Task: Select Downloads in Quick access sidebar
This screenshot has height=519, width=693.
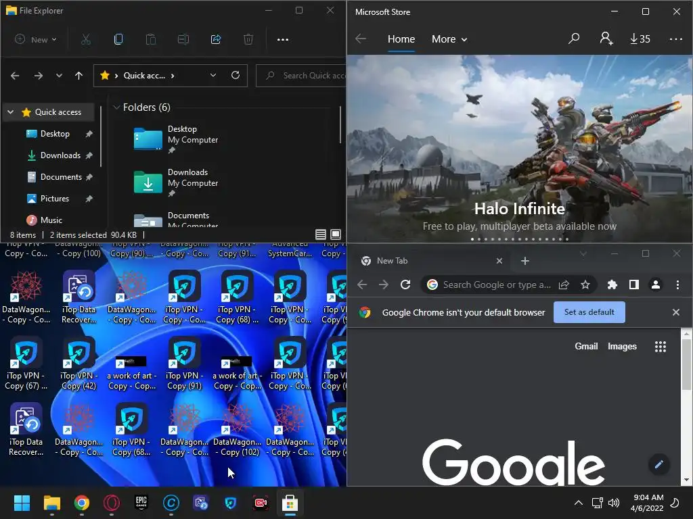Action: (60, 155)
